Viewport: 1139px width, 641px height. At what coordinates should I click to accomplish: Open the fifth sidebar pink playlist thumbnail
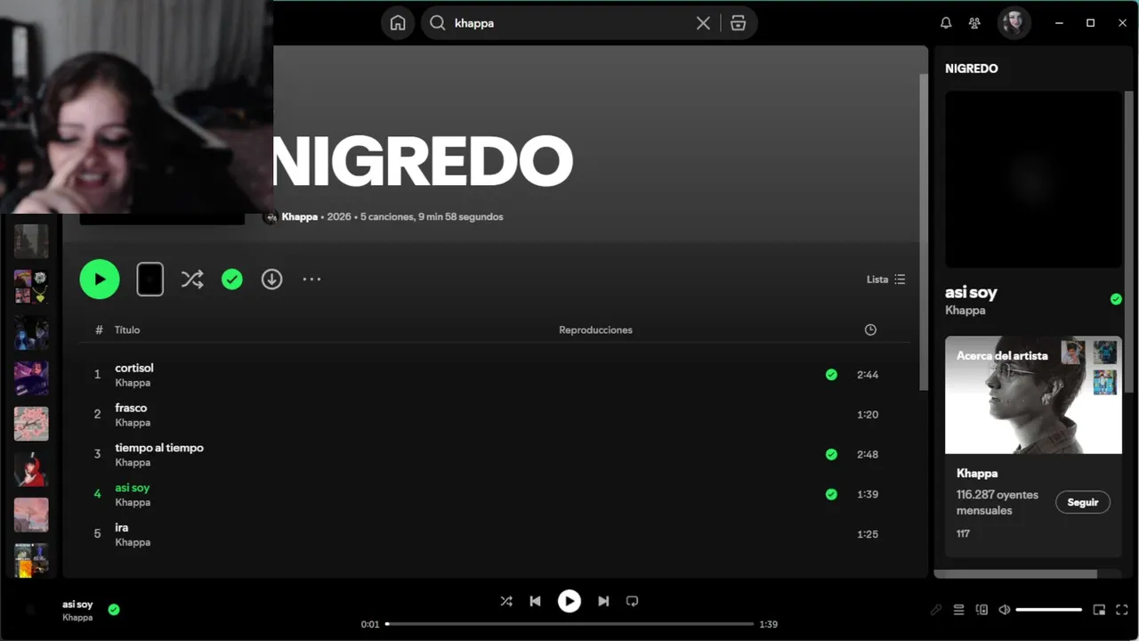pos(31,424)
